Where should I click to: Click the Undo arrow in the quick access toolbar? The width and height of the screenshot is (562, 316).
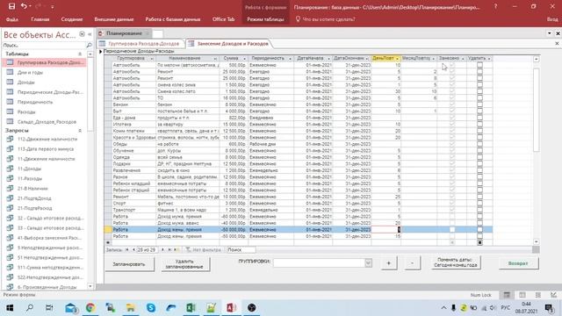(x=24, y=6)
